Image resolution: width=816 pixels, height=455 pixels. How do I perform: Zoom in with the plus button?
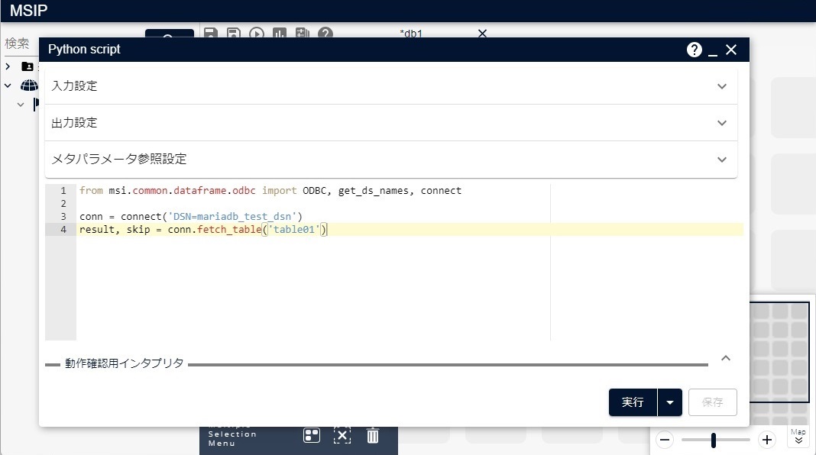[767, 440]
